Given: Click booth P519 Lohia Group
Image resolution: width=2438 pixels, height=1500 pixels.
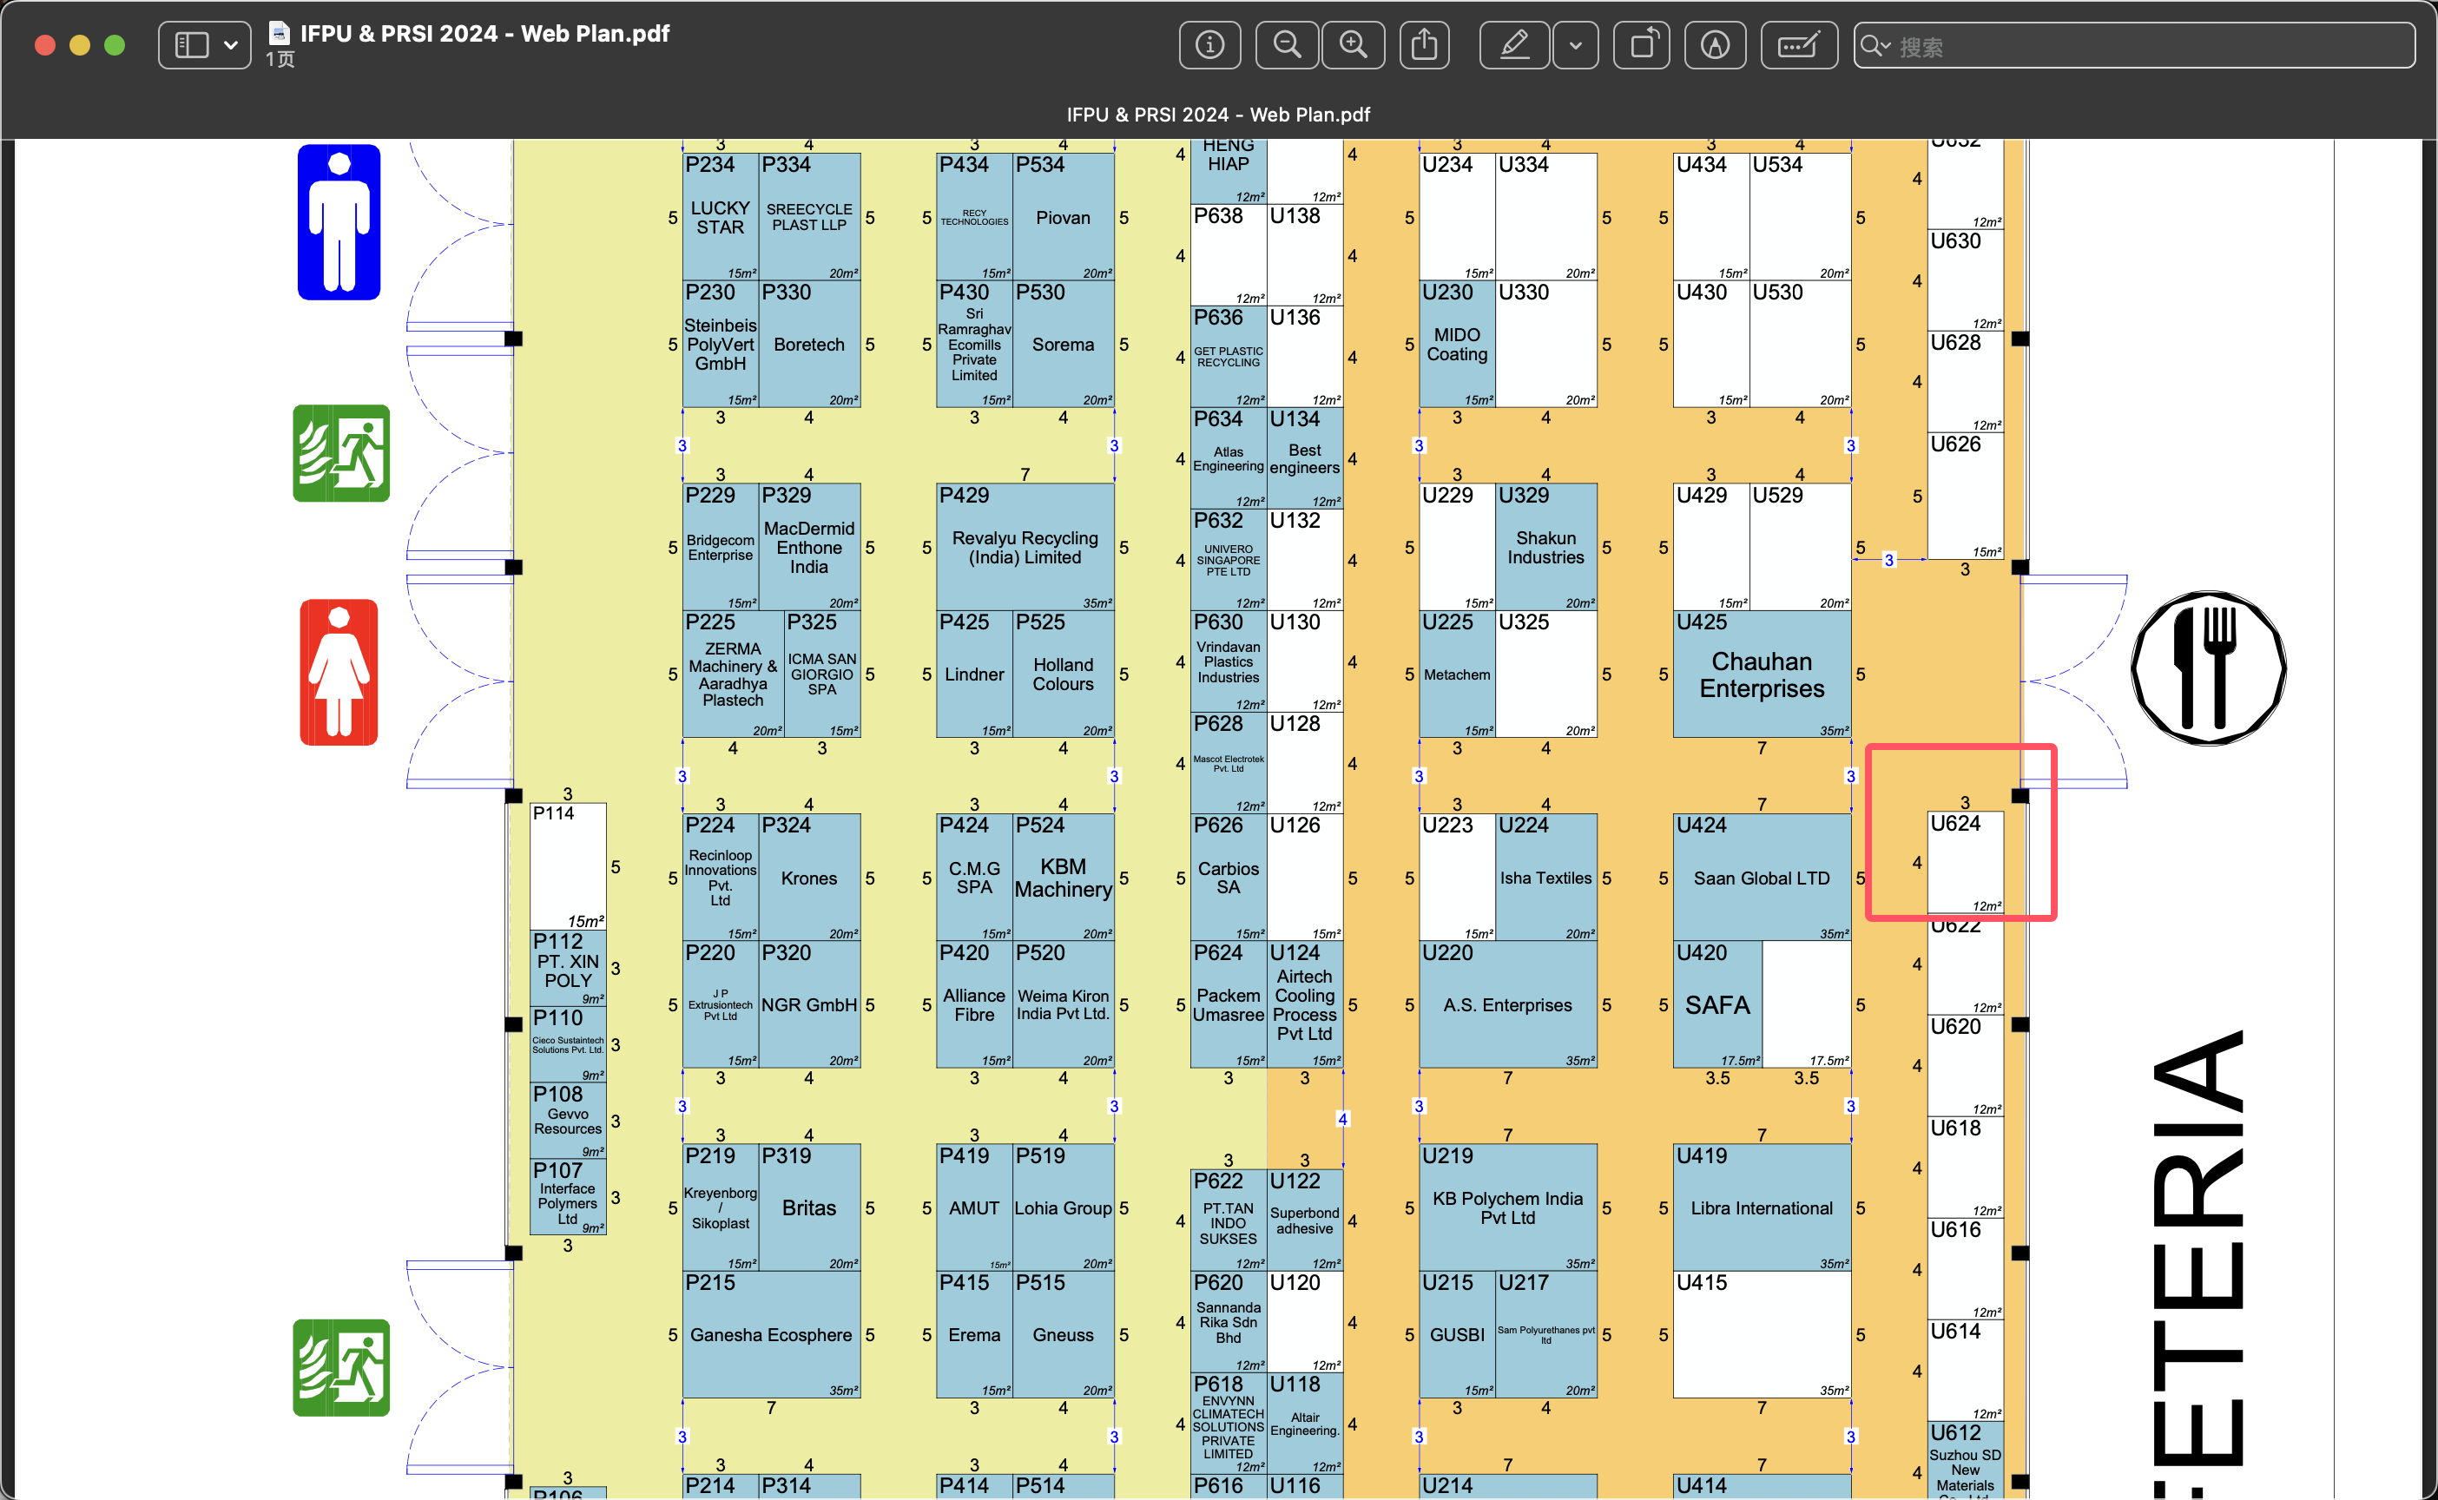Looking at the screenshot, I should [x=1064, y=1207].
